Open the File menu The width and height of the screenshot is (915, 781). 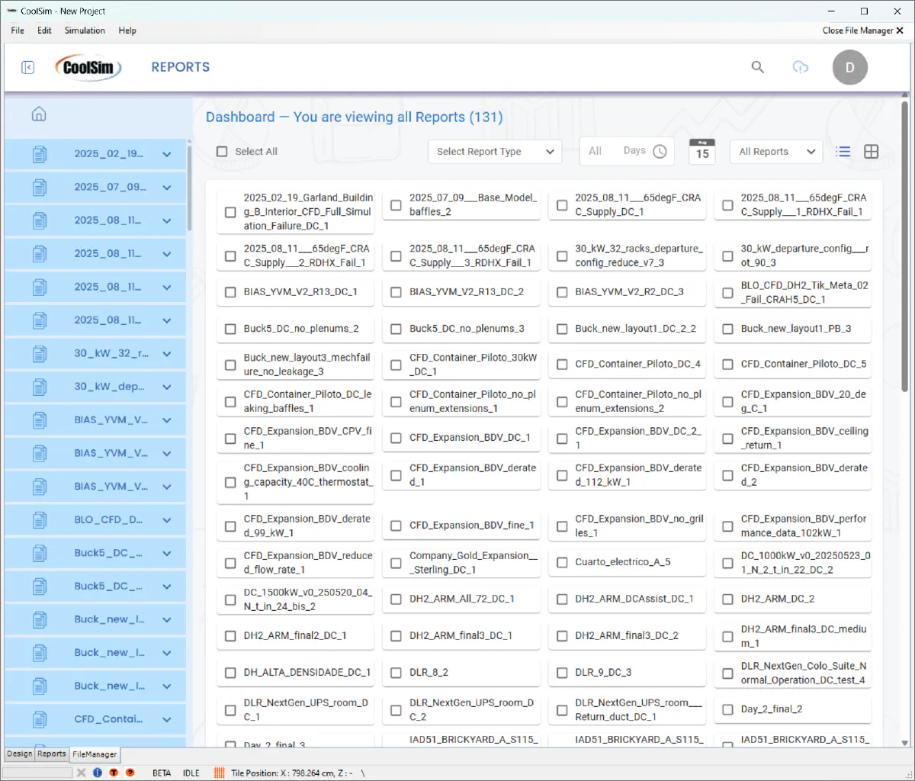(18, 31)
